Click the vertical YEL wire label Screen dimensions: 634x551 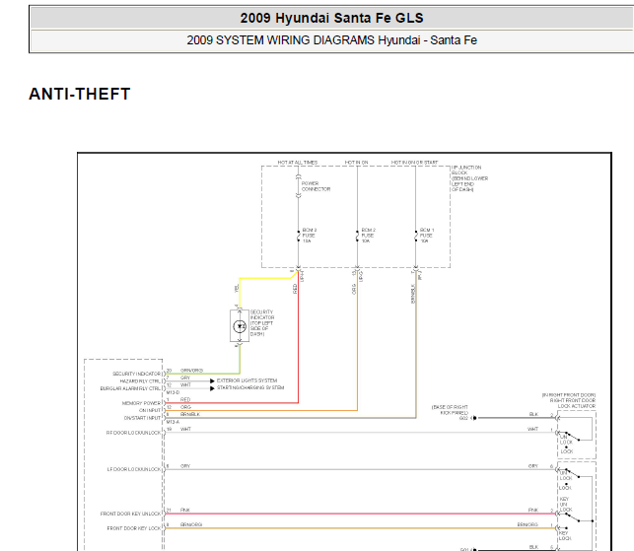pos(237,288)
